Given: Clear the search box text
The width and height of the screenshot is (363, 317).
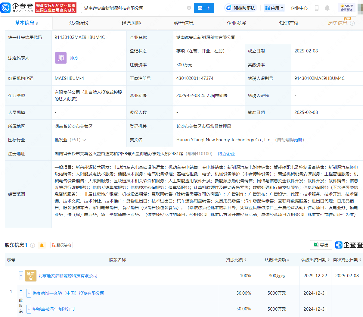Looking at the screenshot, I should 189,8.
